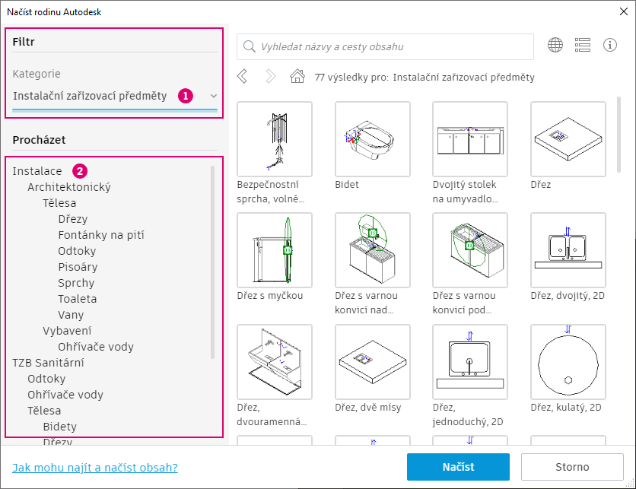
Task: Open the Toaleta tree item
Action: pyautogui.click(x=77, y=299)
